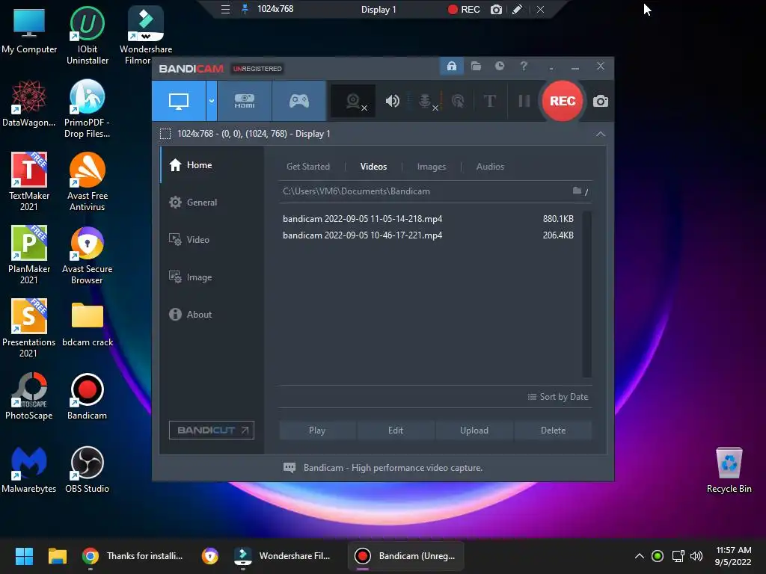The image size is (766, 574).
Task: Click the output path C:\Users\VM6\Documents\Bandicam
Action: [356, 191]
